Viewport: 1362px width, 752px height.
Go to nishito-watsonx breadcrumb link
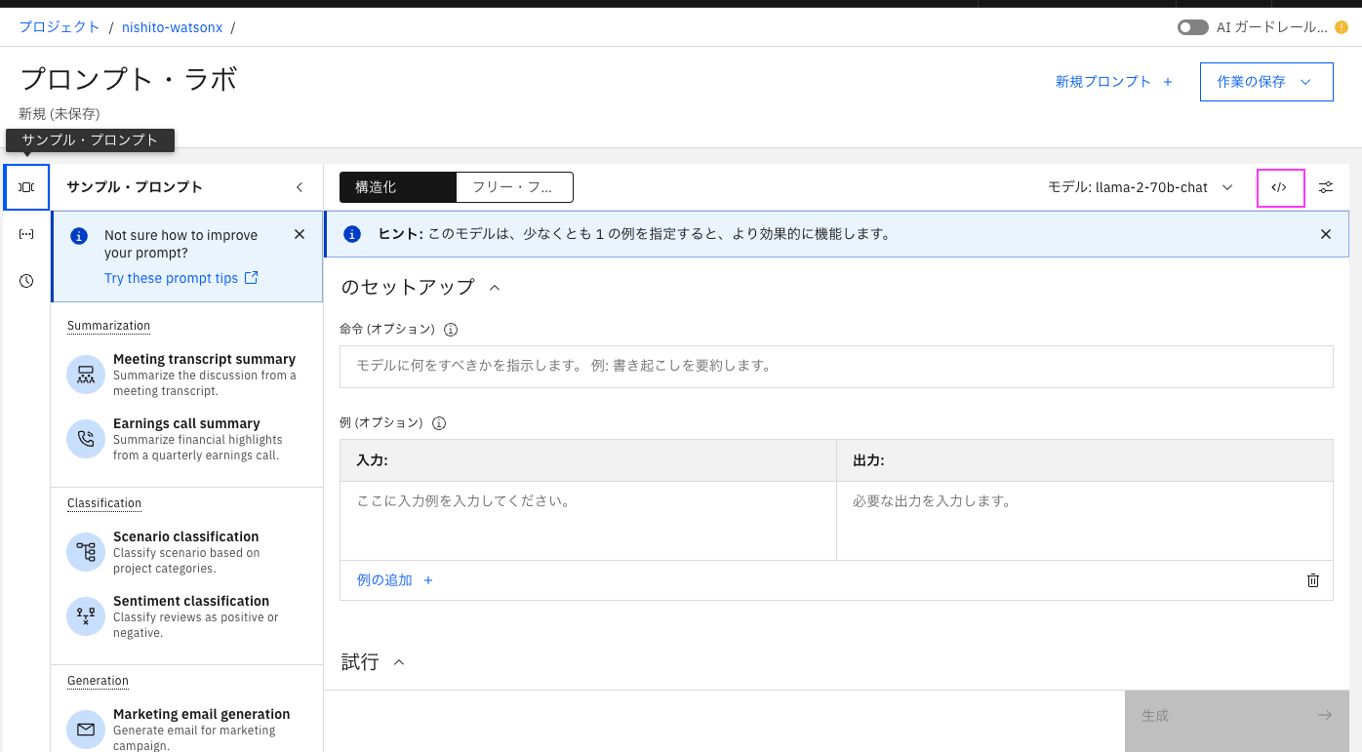coord(172,27)
